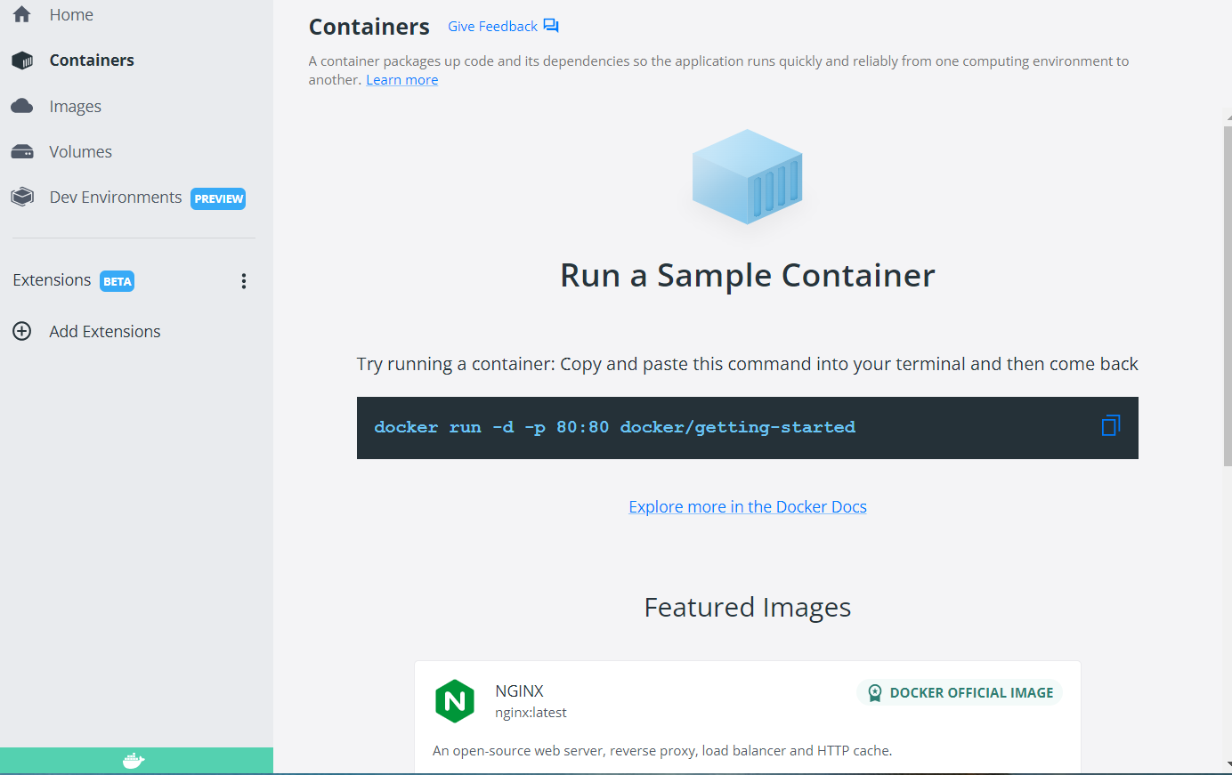
Task: Click the NGINX image title
Action: click(x=519, y=691)
